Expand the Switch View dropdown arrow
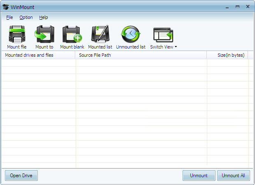The height and width of the screenshot is (185, 255). point(176,47)
